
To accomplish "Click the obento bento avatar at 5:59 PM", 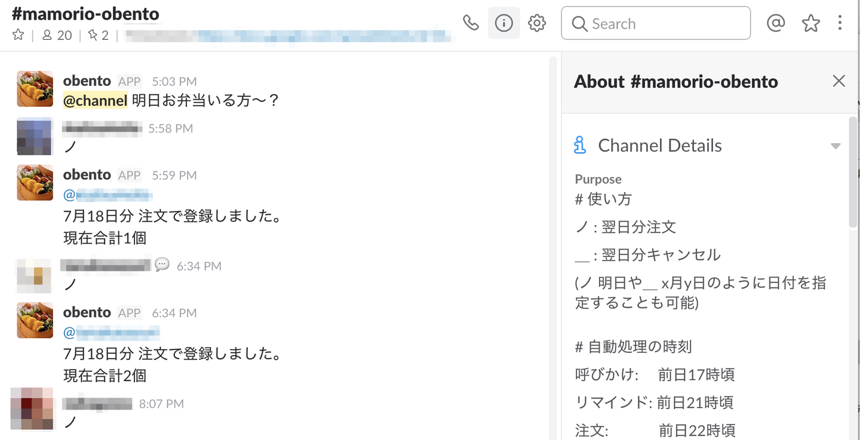I will tap(35, 182).
